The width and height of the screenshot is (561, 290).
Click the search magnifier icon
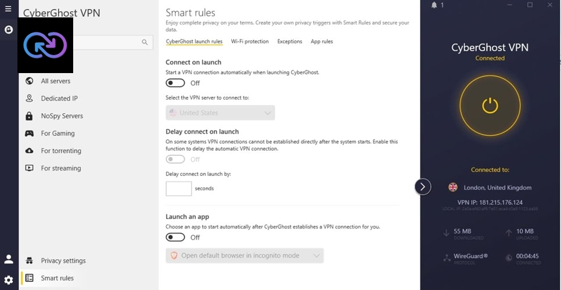pyautogui.click(x=145, y=42)
